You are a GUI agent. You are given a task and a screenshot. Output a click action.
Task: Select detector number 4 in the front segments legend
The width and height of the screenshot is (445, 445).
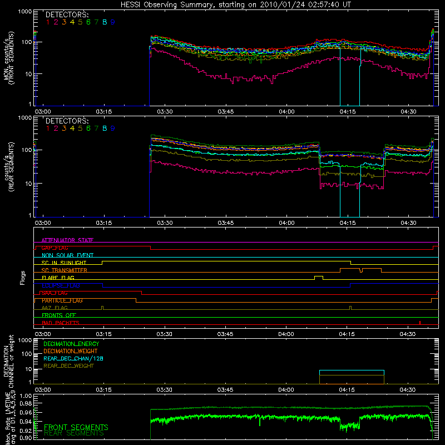pyautogui.click(x=72, y=22)
